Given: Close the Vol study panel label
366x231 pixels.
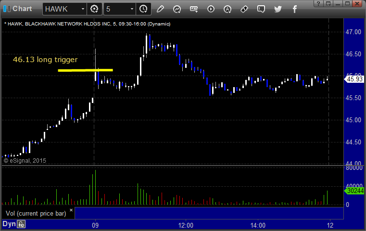Looking at the screenshot, I should pos(71,210).
